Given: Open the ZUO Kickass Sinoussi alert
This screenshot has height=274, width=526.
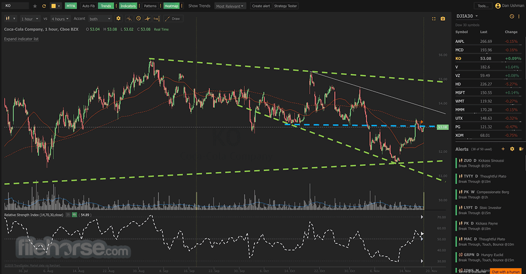Looking at the screenshot, I should point(489,163).
